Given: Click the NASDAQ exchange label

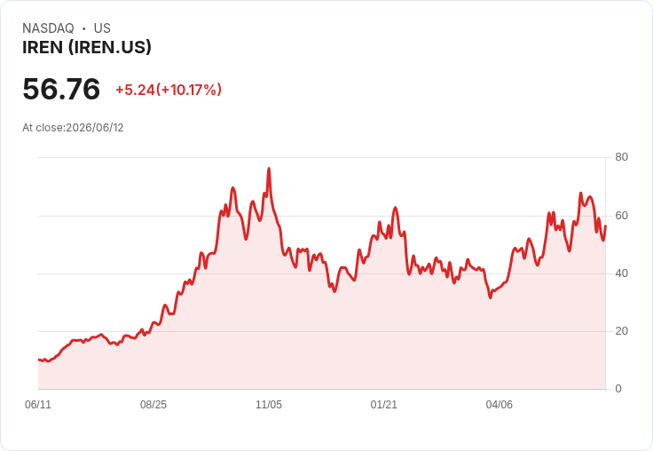Looking at the screenshot, I should point(48,28).
